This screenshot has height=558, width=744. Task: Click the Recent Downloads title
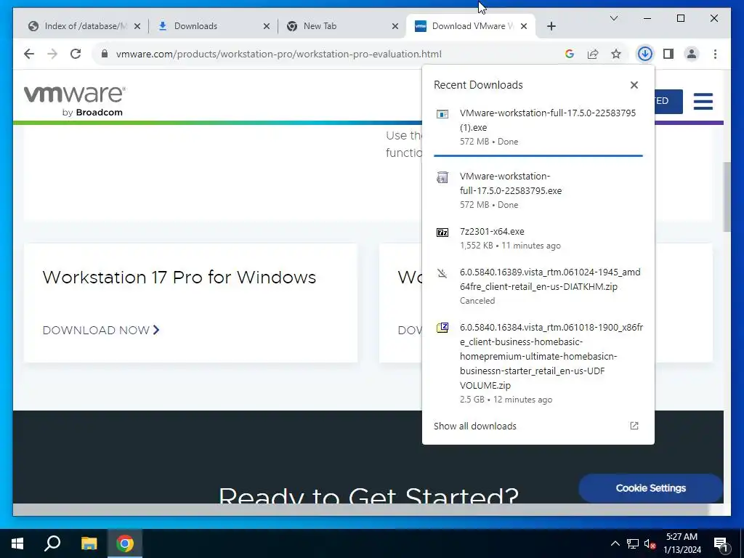(x=478, y=85)
